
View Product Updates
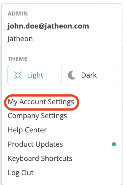coord(35,144)
